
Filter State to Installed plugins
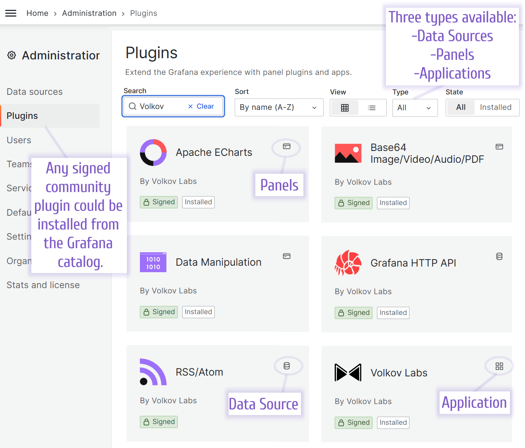pyautogui.click(x=496, y=107)
